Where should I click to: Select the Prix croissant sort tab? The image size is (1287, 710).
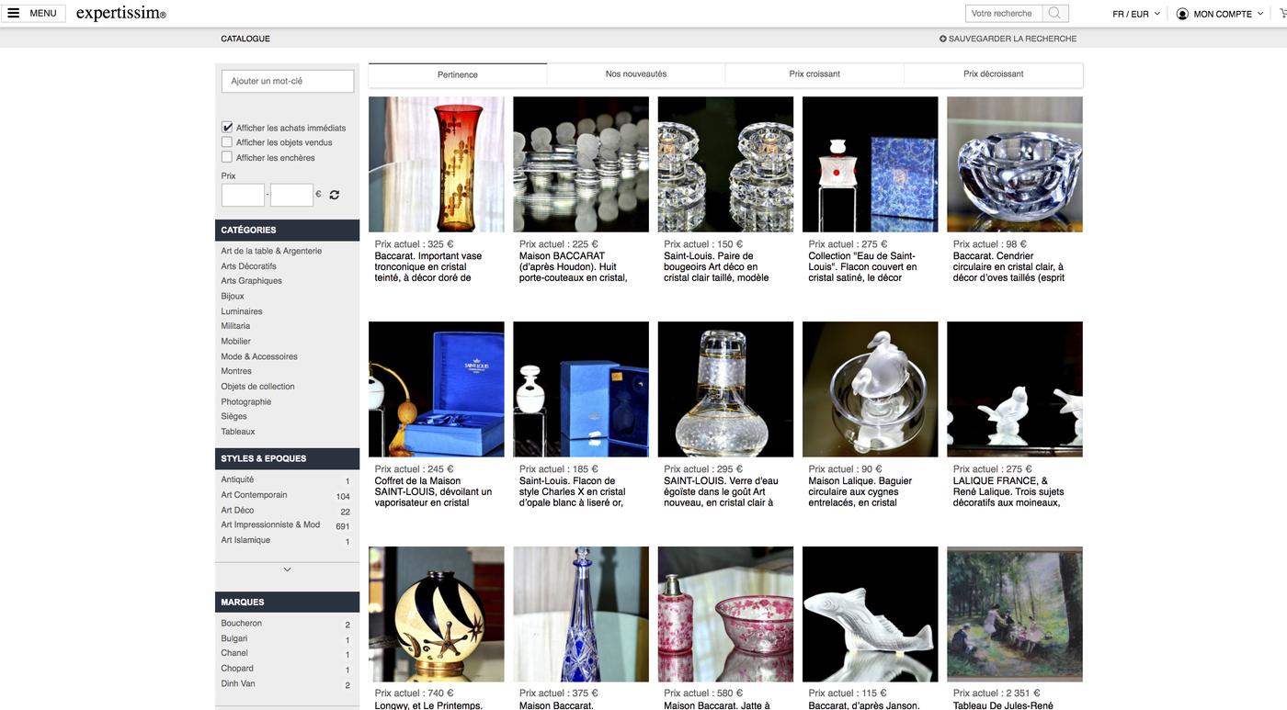[x=814, y=74]
